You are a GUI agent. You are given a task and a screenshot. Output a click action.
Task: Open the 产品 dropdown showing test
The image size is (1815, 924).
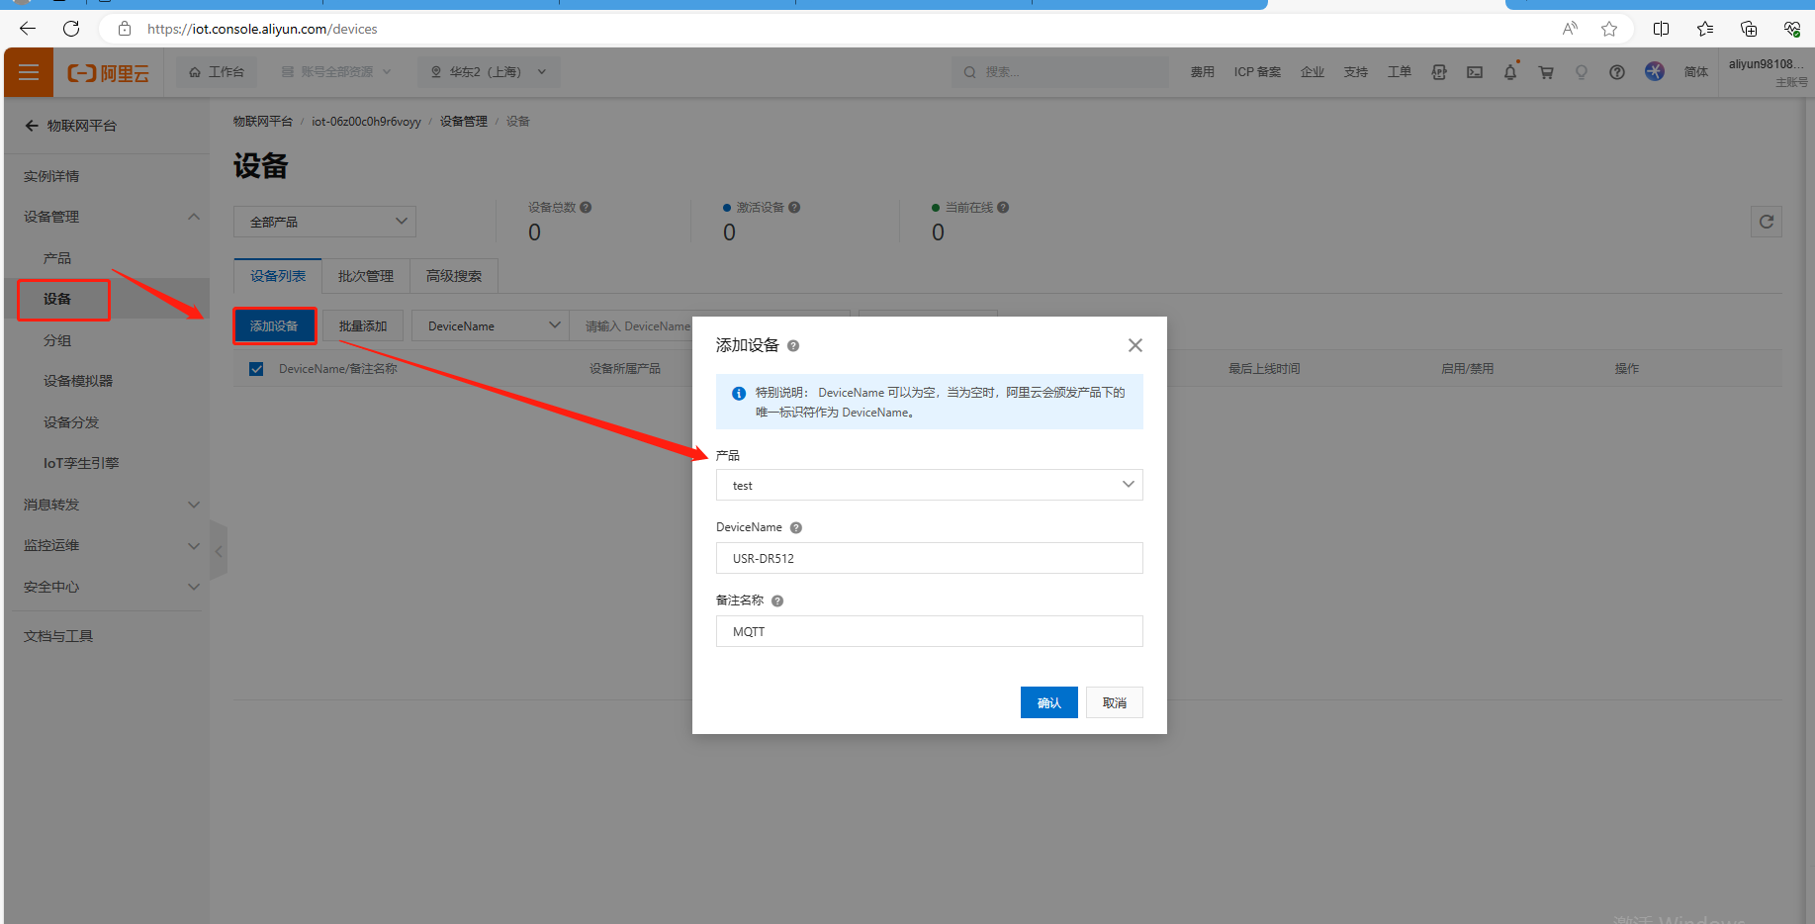pyautogui.click(x=929, y=485)
